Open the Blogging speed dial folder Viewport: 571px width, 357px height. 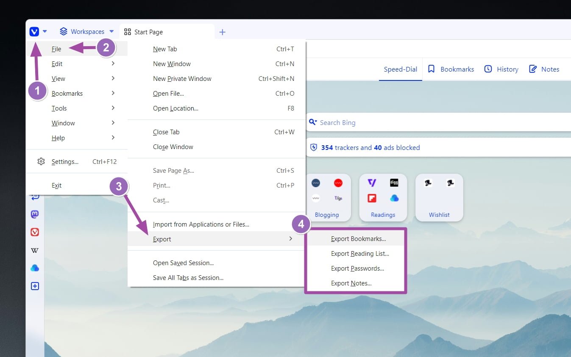click(x=327, y=197)
